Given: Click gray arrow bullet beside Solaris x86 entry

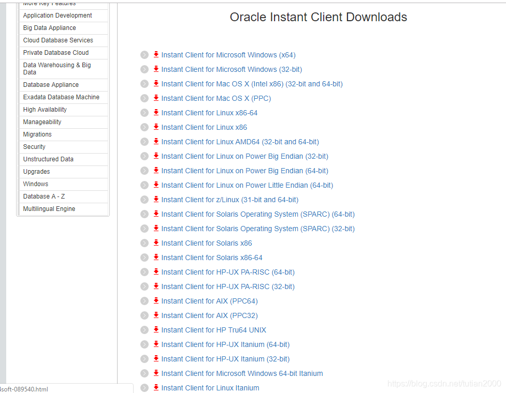Looking at the screenshot, I should point(144,243).
